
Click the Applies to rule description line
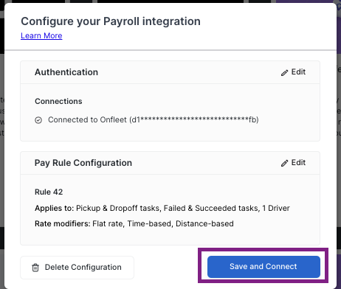coord(162,208)
